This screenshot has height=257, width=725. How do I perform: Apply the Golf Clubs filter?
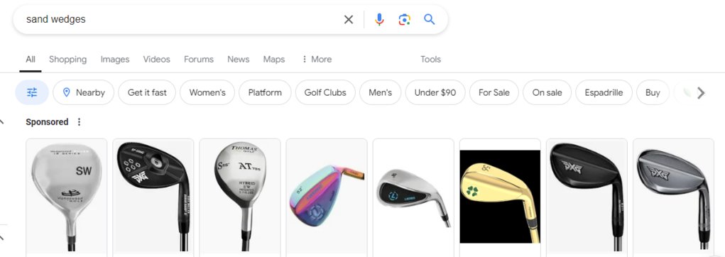[x=325, y=92]
